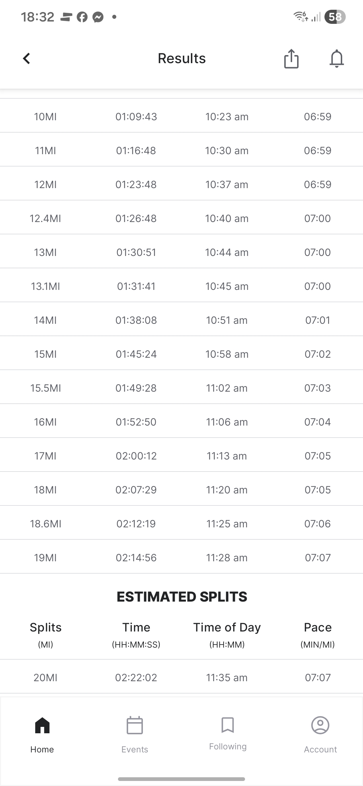Tap the Facebook status bar icon
Image resolution: width=363 pixels, height=786 pixels.
(x=82, y=17)
